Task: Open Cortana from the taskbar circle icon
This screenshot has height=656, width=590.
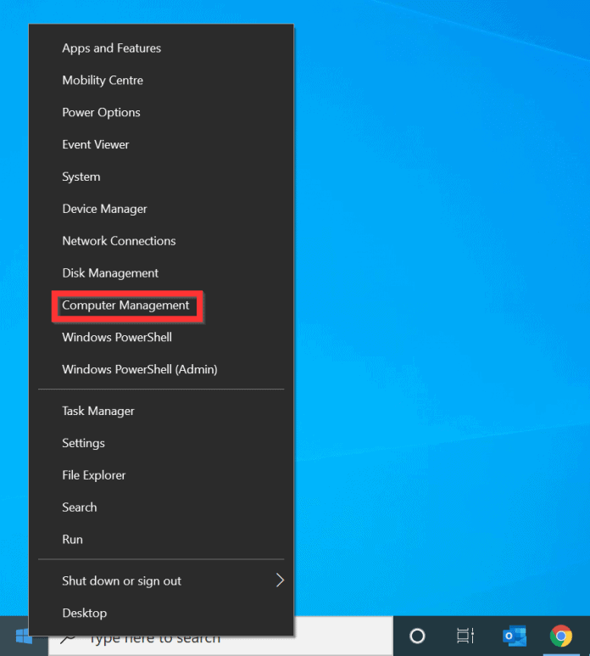Action: tap(417, 636)
